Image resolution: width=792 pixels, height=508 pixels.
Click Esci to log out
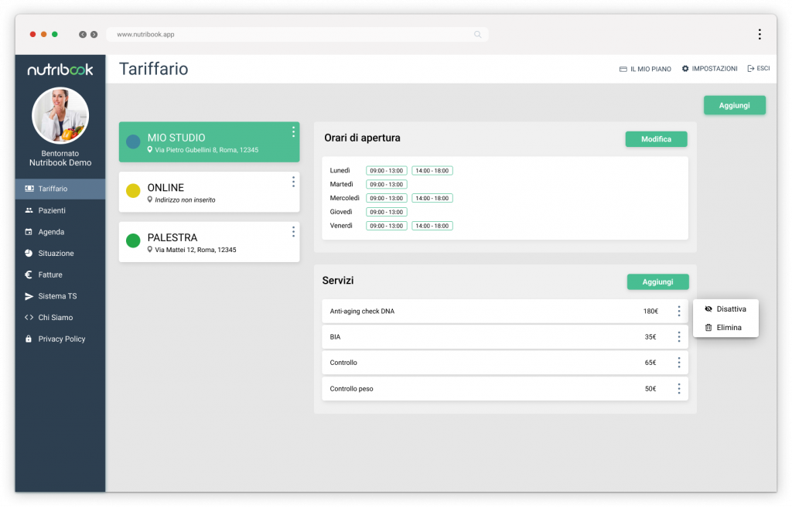(x=758, y=69)
